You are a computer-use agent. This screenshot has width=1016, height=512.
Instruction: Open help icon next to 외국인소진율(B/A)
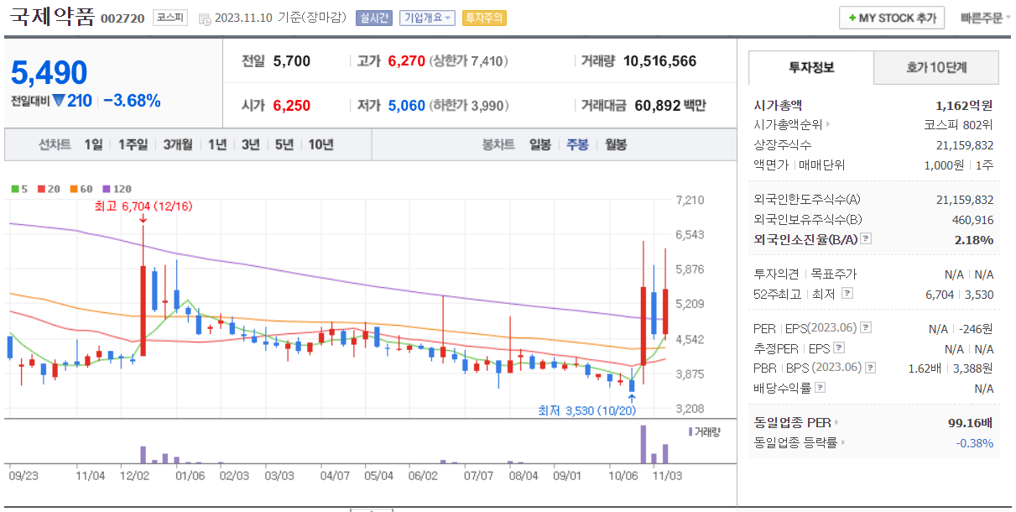(866, 239)
